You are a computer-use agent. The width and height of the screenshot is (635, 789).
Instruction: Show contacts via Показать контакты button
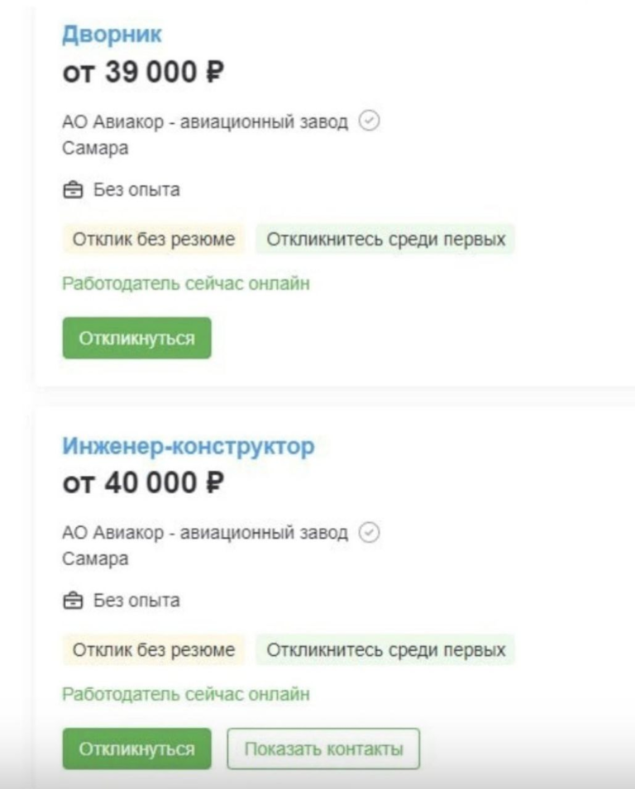tap(323, 749)
